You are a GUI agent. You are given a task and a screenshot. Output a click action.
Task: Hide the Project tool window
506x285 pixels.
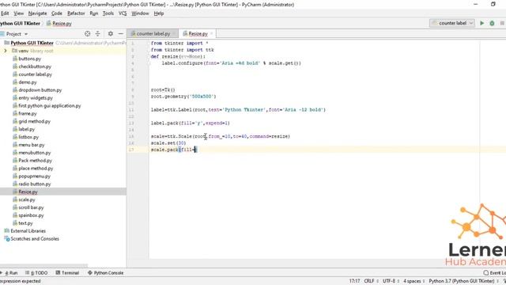point(120,33)
